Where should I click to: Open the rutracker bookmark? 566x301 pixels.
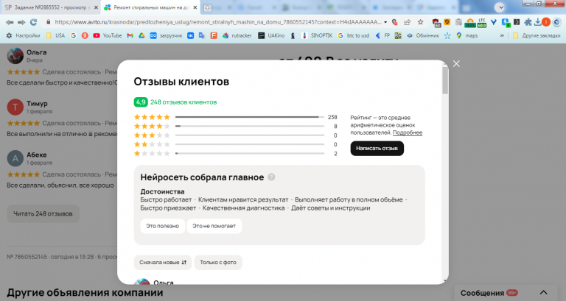[237, 35]
